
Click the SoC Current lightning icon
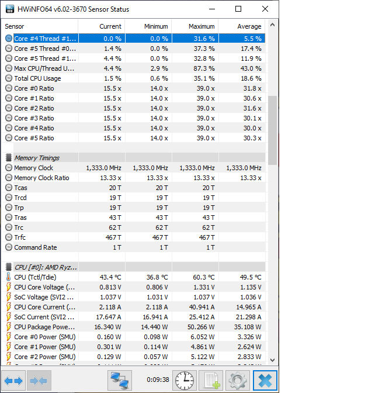pyautogui.click(x=9, y=317)
